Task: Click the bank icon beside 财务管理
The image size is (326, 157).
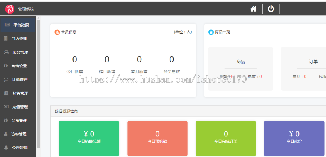Action: (x=6, y=93)
